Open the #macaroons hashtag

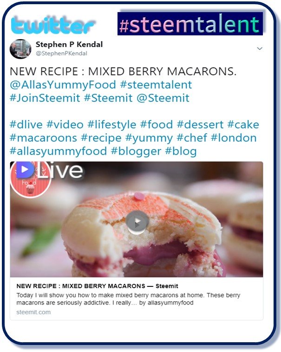(44, 138)
